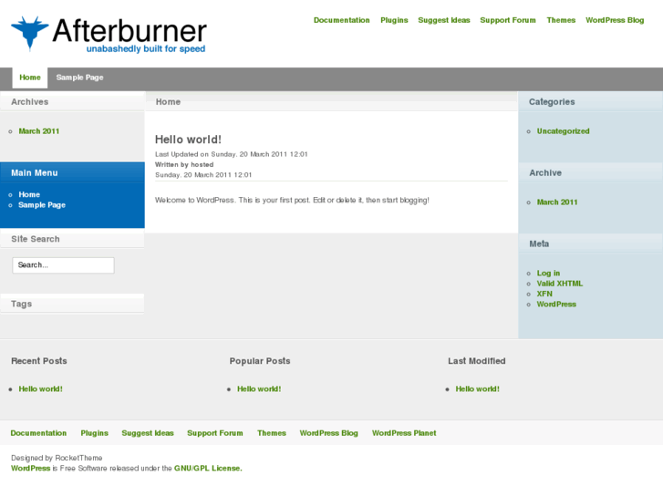Click 'unabashedly built for speed' tagline

pyautogui.click(x=146, y=49)
